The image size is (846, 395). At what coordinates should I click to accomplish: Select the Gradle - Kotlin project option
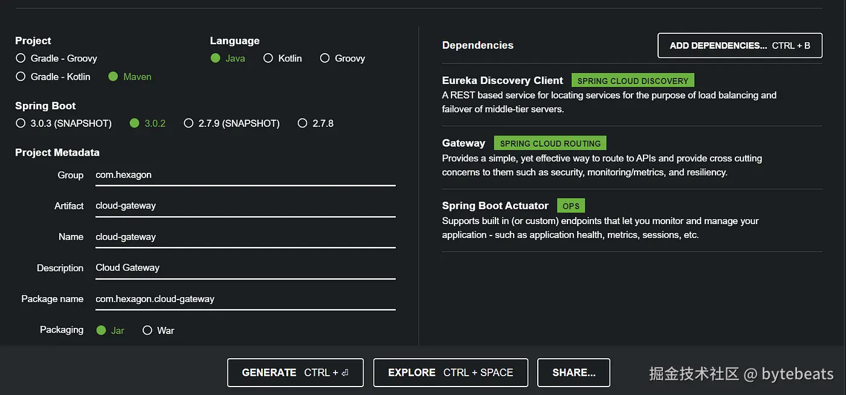coord(21,77)
